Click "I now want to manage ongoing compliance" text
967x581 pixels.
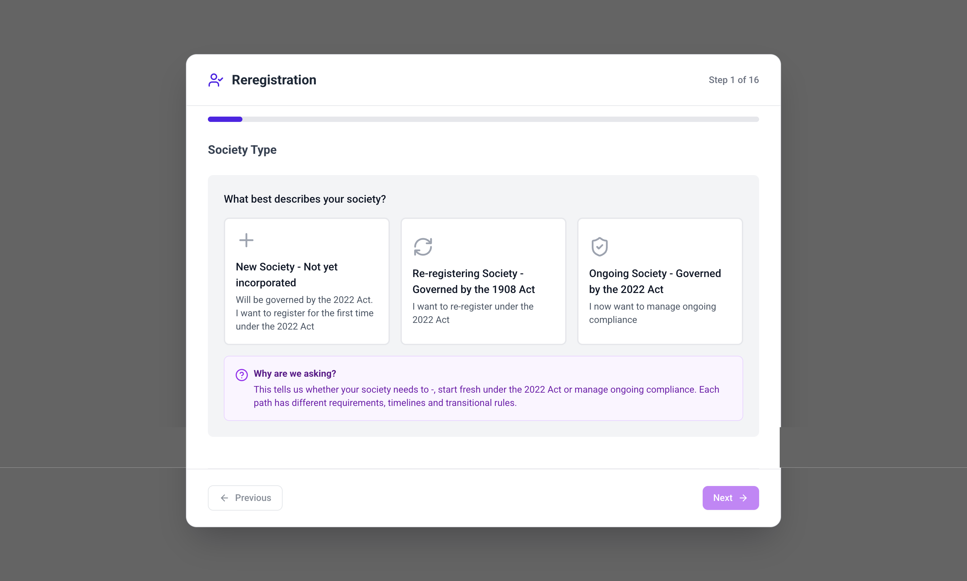[x=652, y=313]
